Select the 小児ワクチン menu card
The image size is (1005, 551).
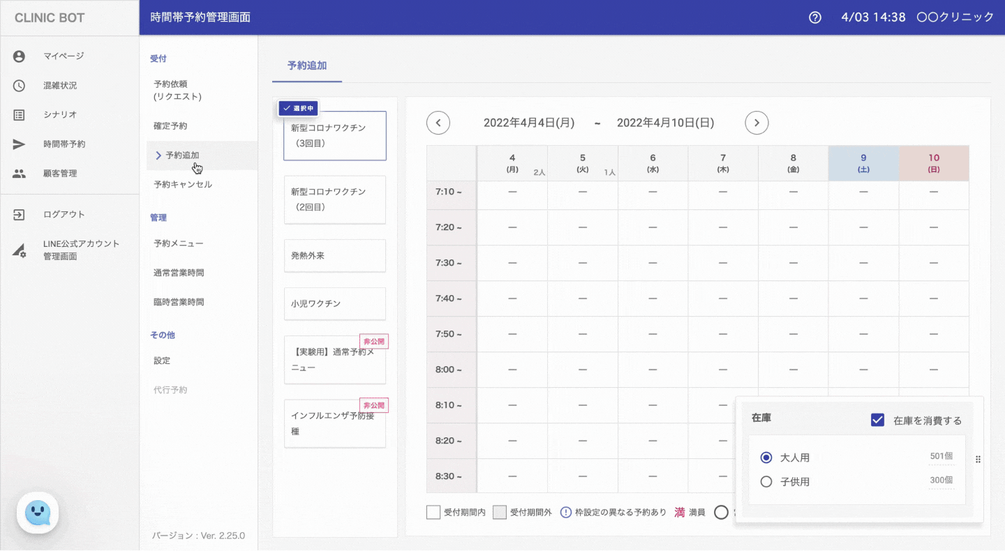point(334,304)
